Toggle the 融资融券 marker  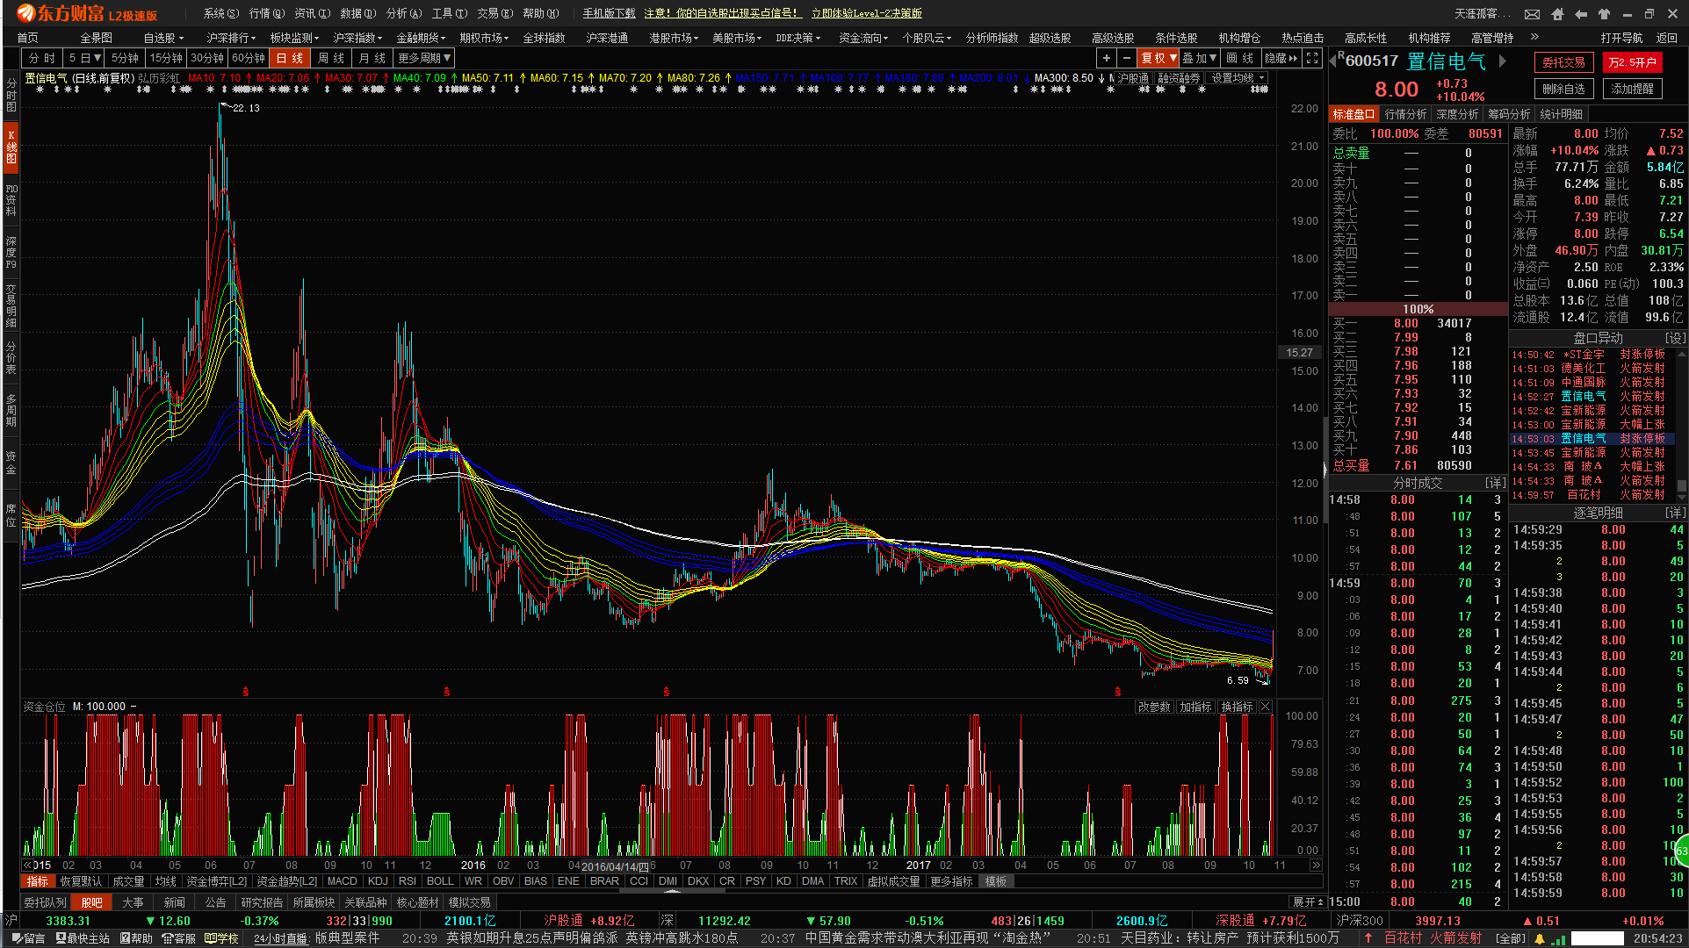tap(1178, 78)
